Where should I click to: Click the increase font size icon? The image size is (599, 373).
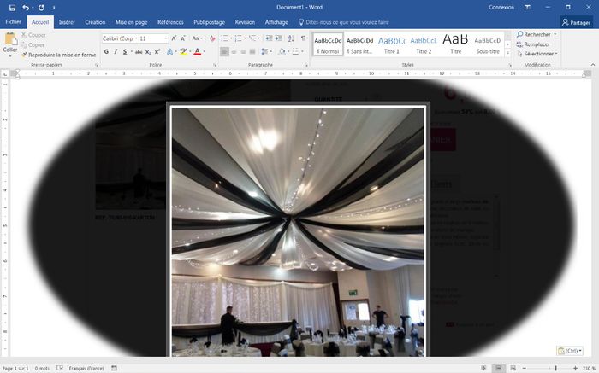coord(175,38)
